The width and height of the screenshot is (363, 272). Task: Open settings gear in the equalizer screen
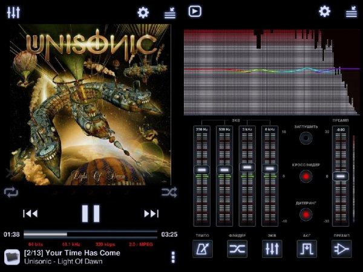324,11
